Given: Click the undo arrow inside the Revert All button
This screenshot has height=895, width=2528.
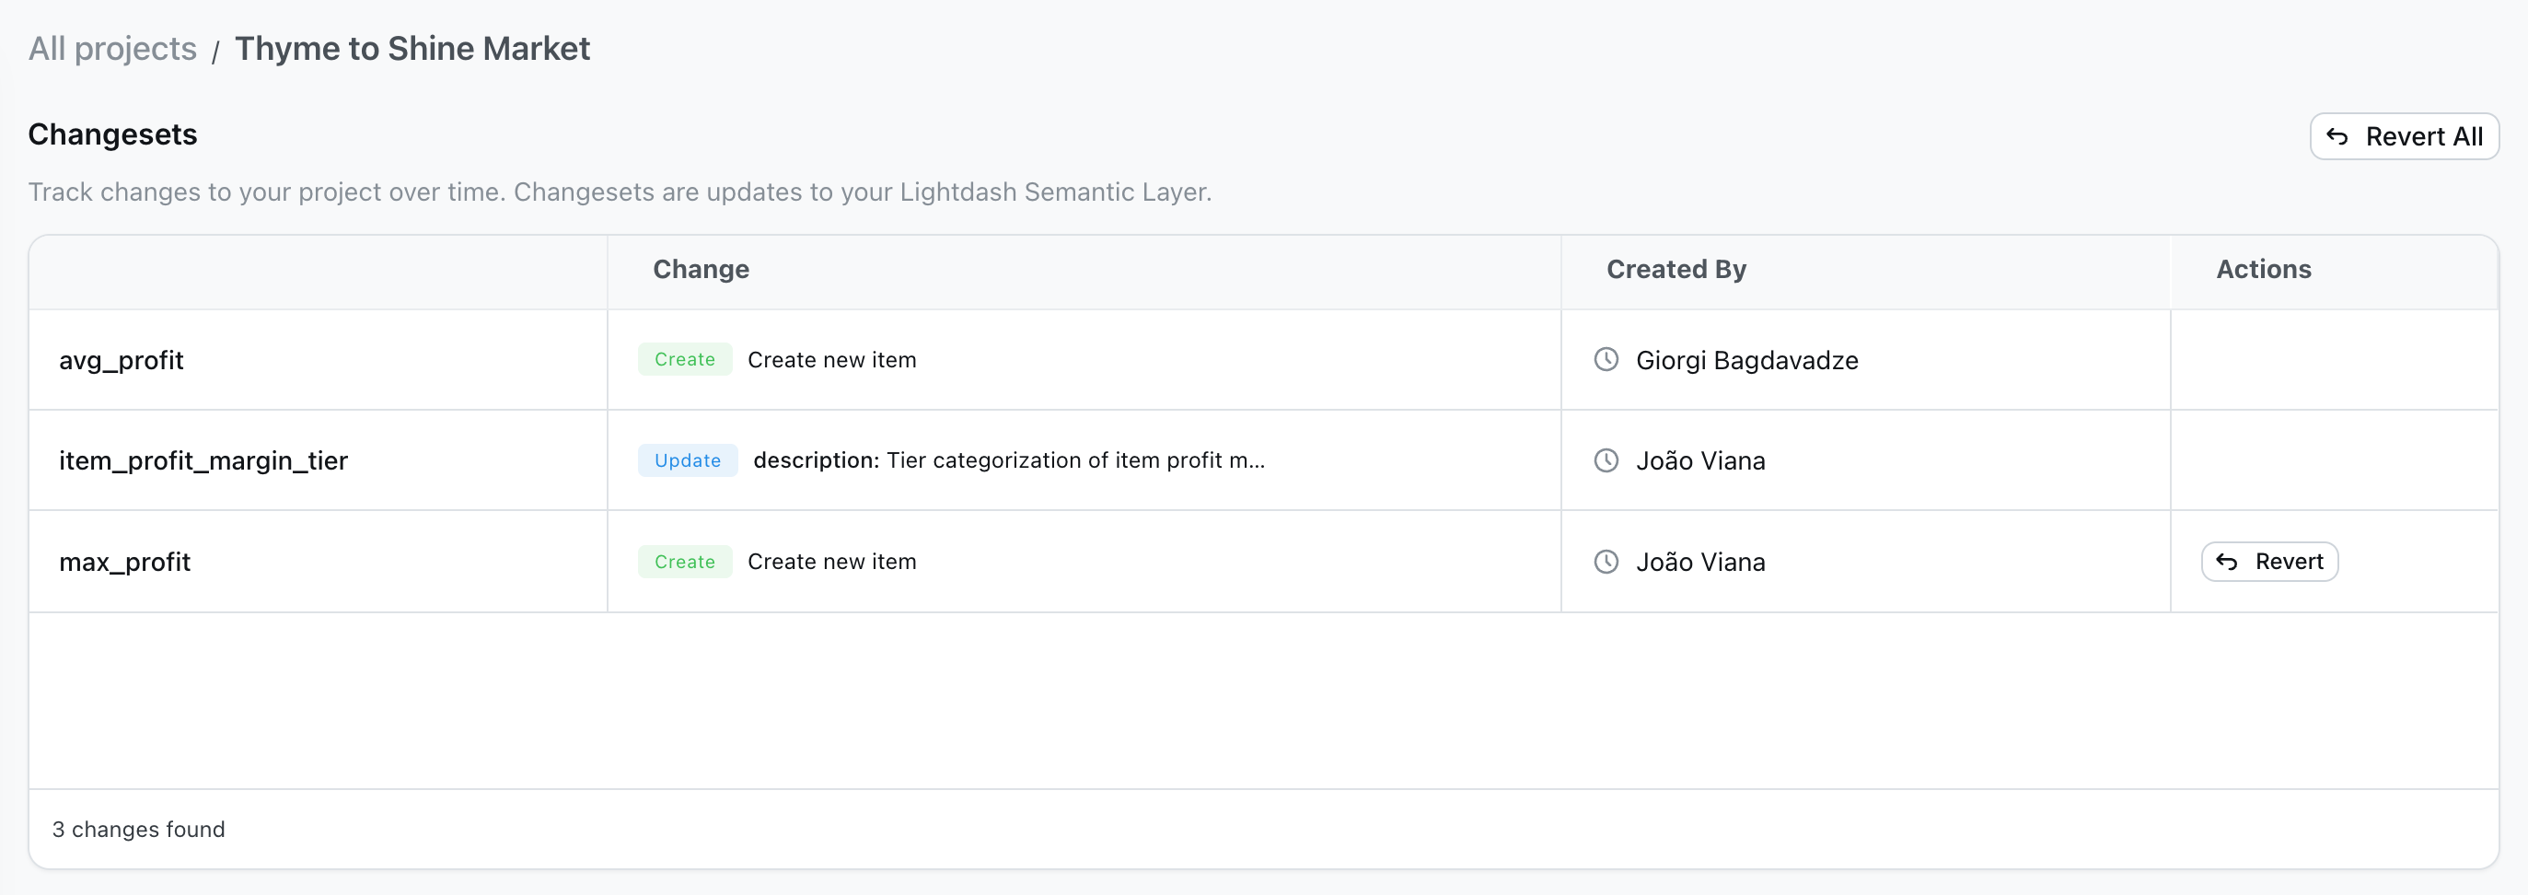Looking at the screenshot, I should pyautogui.click(x=2338, y=136).
